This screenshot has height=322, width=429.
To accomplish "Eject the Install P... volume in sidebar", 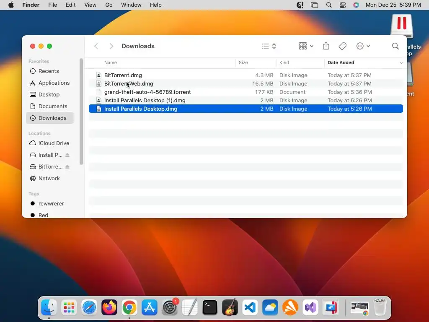I will (67, 155).
